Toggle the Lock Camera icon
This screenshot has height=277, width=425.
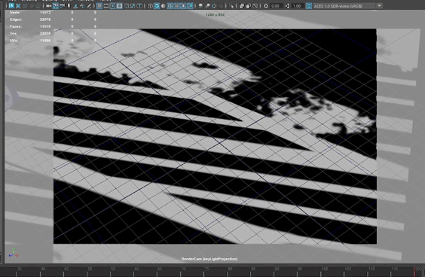click(x=55, y=6)
